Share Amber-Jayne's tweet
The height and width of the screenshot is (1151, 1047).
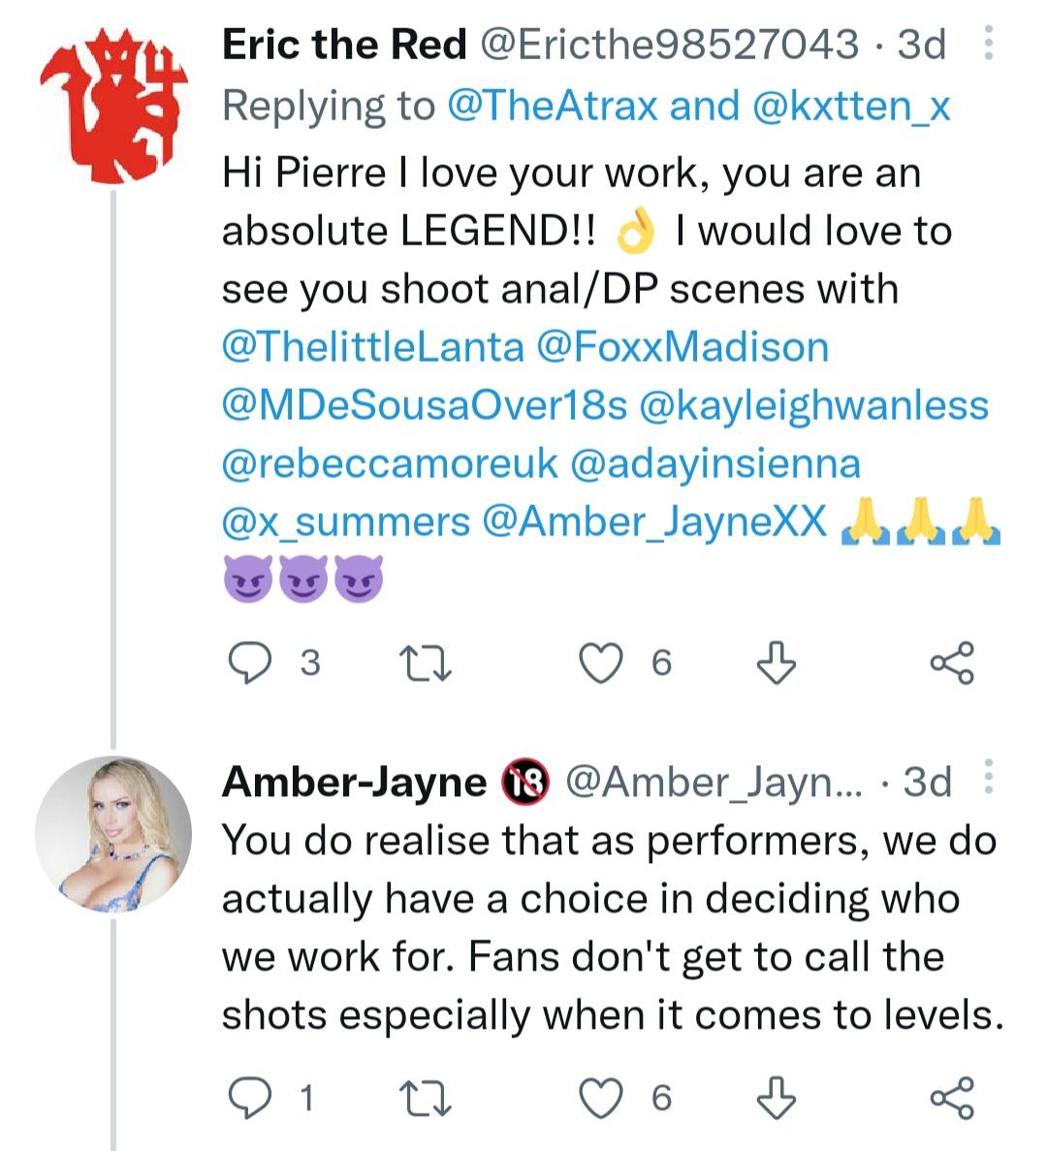click(951, 1097)
